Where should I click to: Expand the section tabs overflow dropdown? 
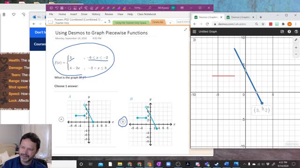tap(170, 23)
